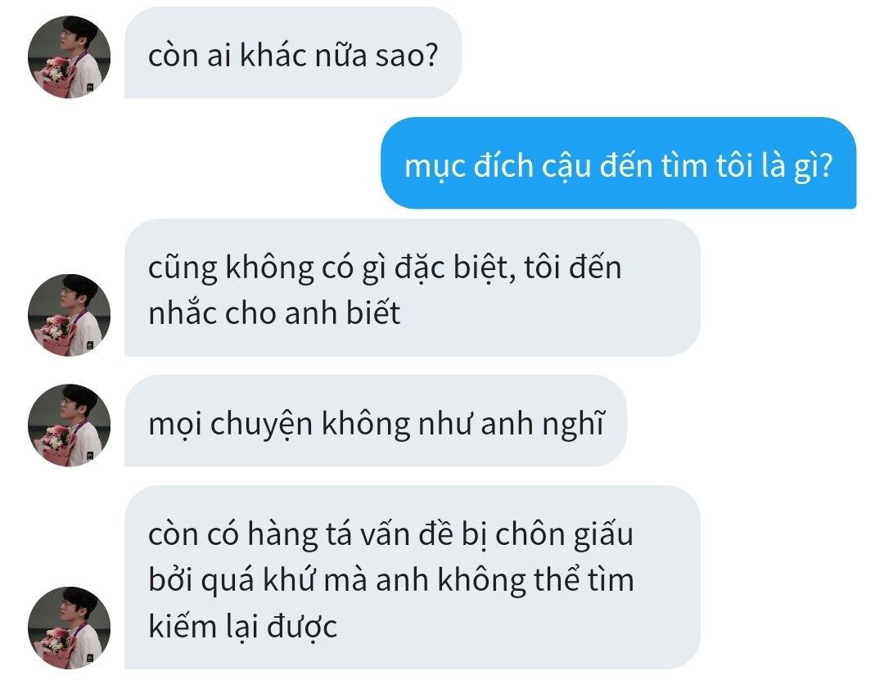Select the "còn ai khác nữa sao?" message bubble
Viewport: 884px width, 680px height.
(292, 52)
